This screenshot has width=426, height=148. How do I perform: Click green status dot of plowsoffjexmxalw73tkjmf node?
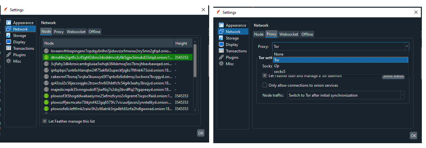pos(47,102)
